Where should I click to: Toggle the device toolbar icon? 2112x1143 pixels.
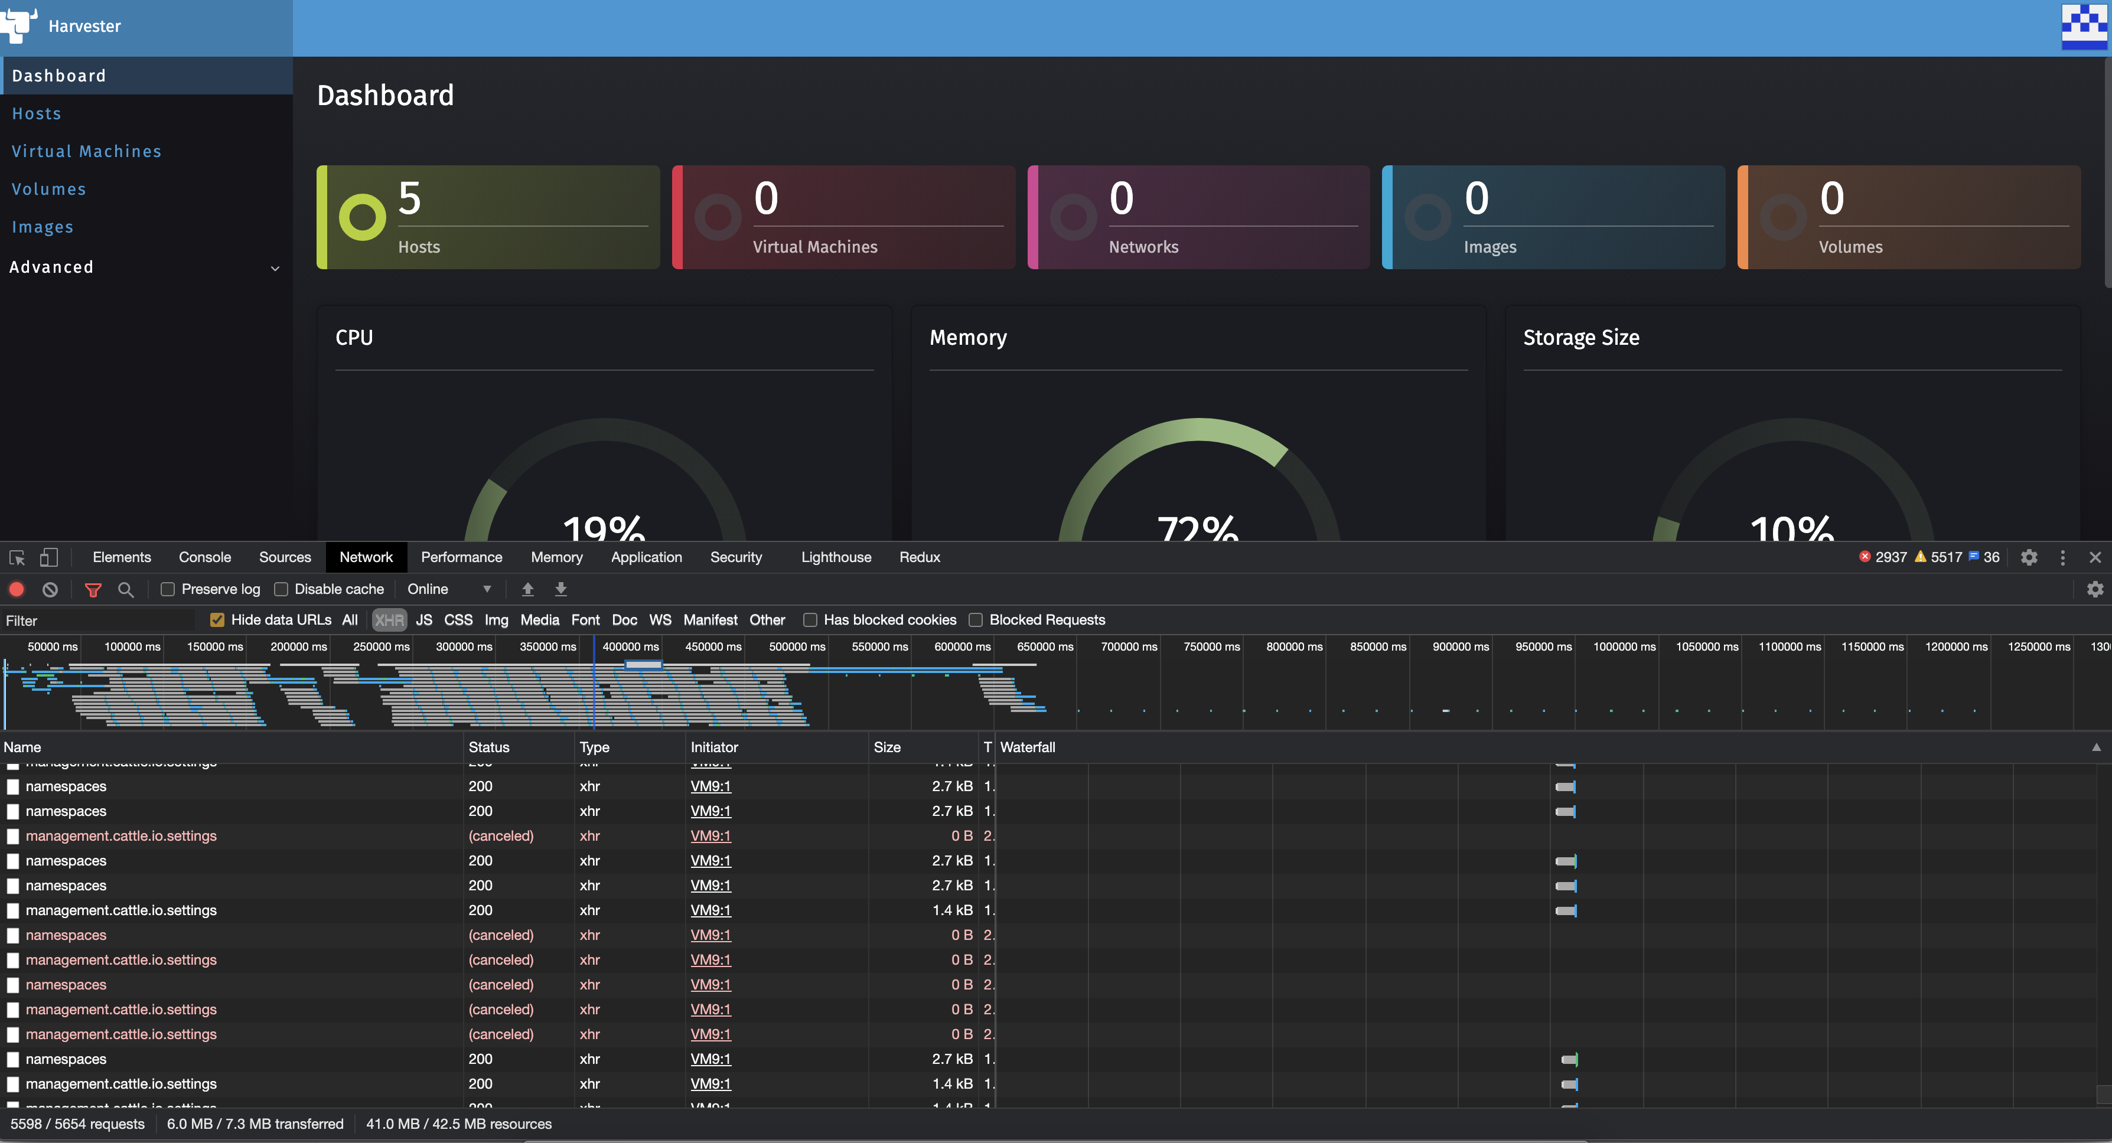point(49,558)
